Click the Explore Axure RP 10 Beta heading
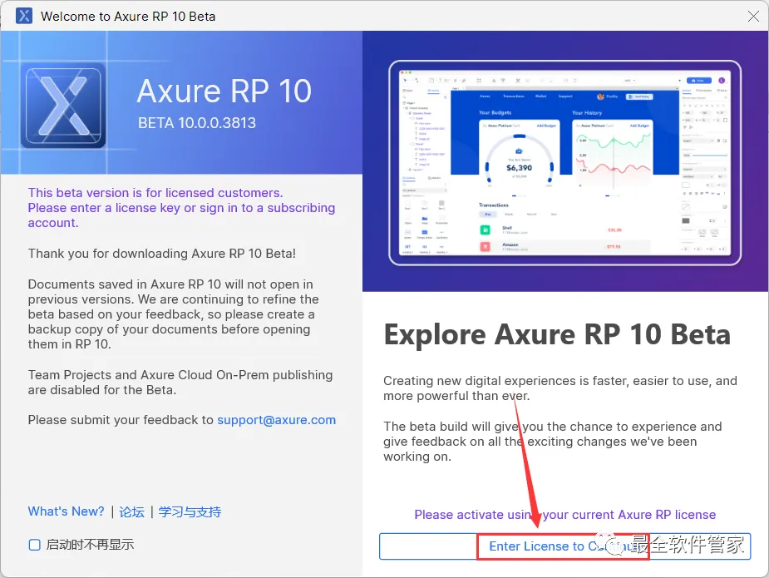Screen dimensions: 769x578 pos(557,334)
